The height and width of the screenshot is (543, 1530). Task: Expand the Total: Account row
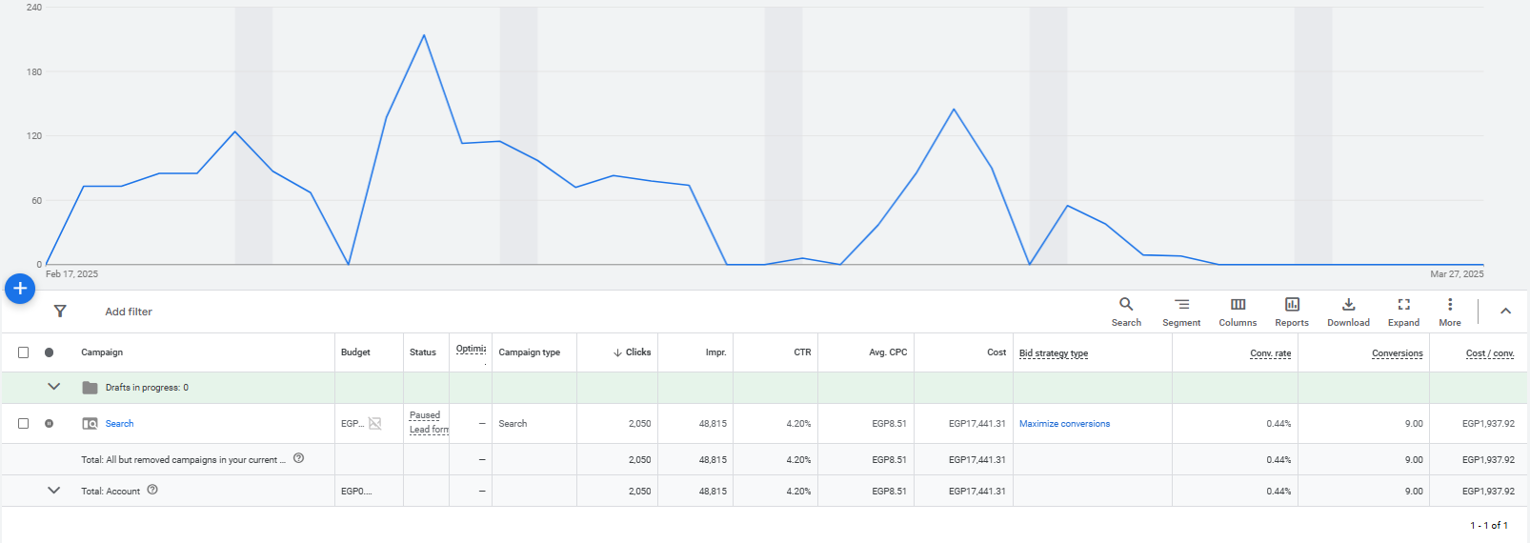click(54, 491)
